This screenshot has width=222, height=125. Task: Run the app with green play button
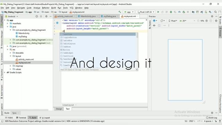(x=158, y=12)
